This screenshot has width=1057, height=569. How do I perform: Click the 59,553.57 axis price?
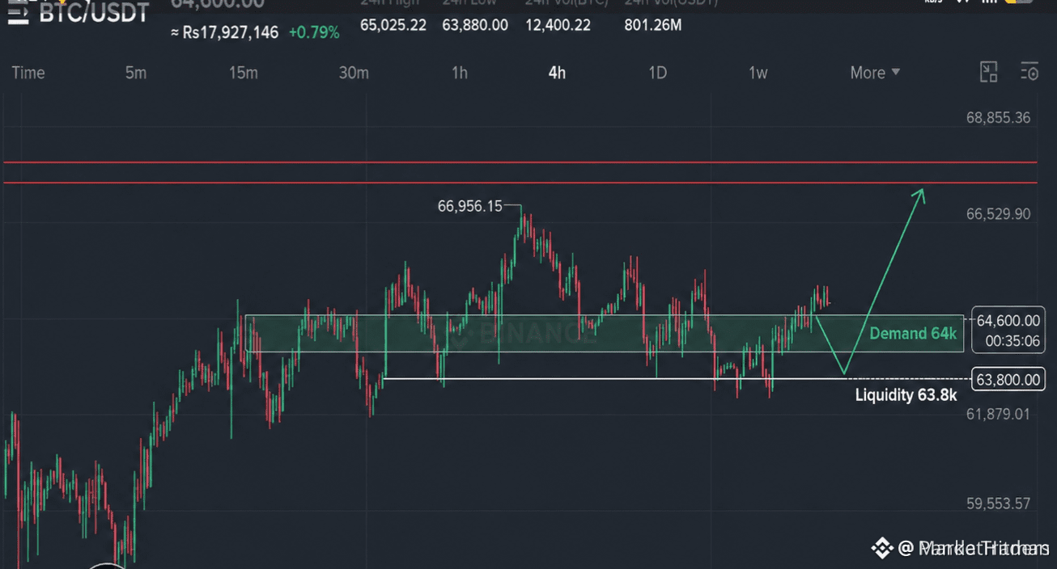point(998,504)
